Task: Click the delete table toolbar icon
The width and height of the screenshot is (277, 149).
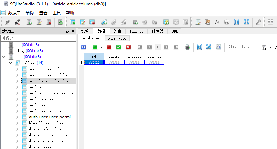Action: point(92,22)
